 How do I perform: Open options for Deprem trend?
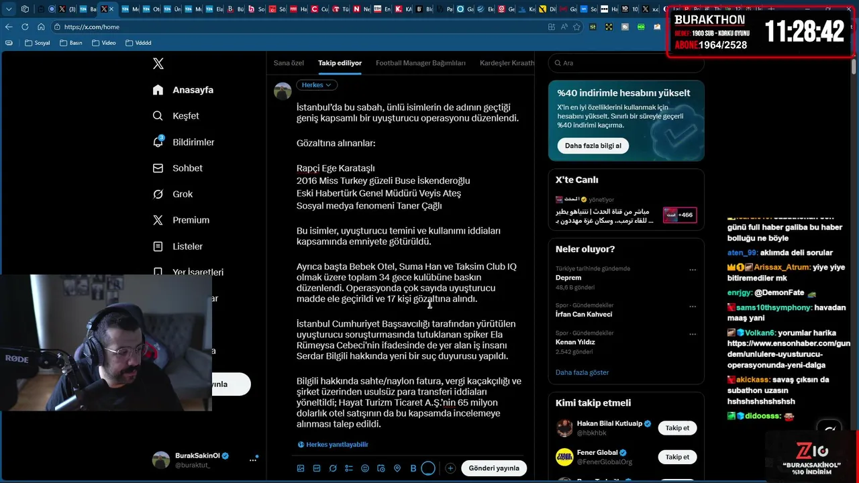tap(693, 270)
